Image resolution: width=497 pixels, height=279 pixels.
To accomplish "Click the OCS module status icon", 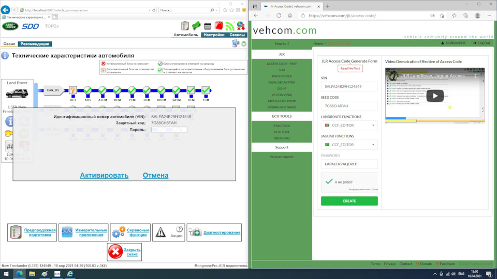I will coord(72,90).
